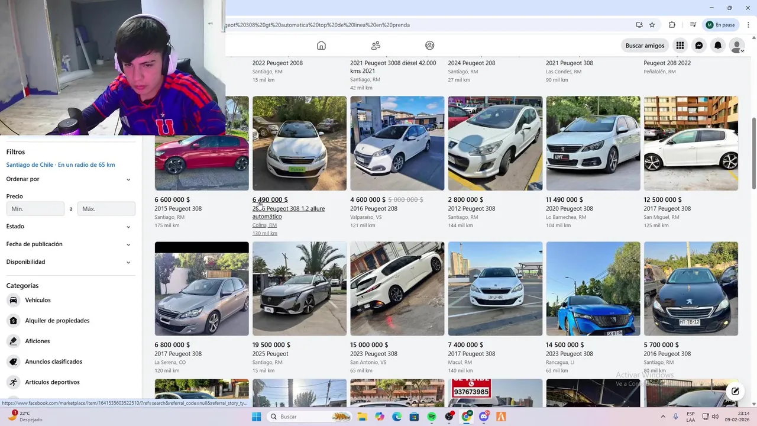Image resolution: width=757 pixels, height=426 pixels.
Task: Open the weather widget showing 22°C
Action: 24,417
